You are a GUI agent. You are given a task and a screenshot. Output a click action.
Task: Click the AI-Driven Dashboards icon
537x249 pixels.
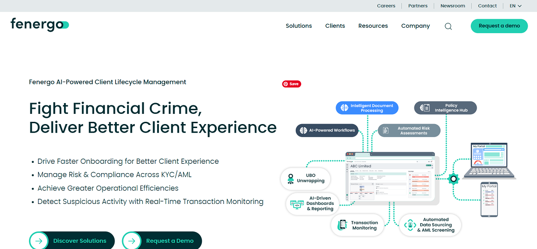(297, 203)
